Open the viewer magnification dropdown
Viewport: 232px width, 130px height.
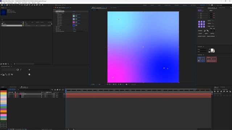tap(94, 84)
